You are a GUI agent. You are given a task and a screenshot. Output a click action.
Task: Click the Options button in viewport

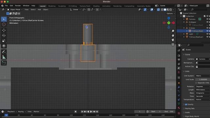coord(170,13)
